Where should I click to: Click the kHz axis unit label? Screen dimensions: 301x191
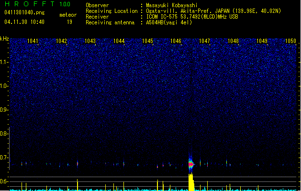pos(4,39)
